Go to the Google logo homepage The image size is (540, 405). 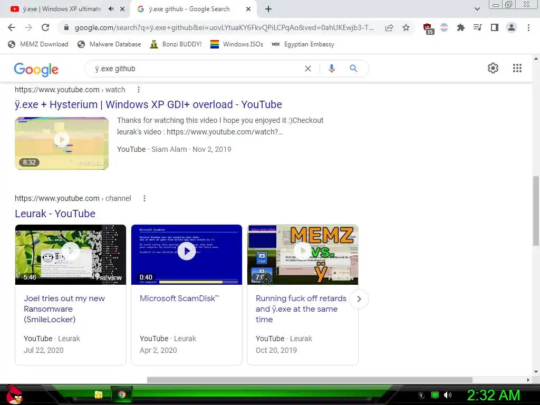pos(36,70)
